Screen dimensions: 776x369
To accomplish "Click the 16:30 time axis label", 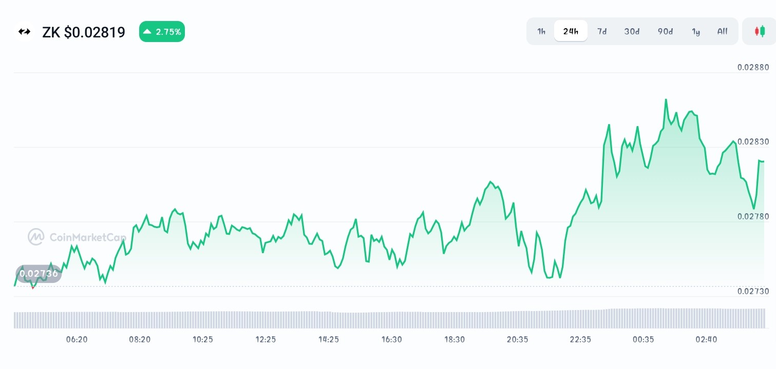I will pyautogui.click(x=391, y=339).
